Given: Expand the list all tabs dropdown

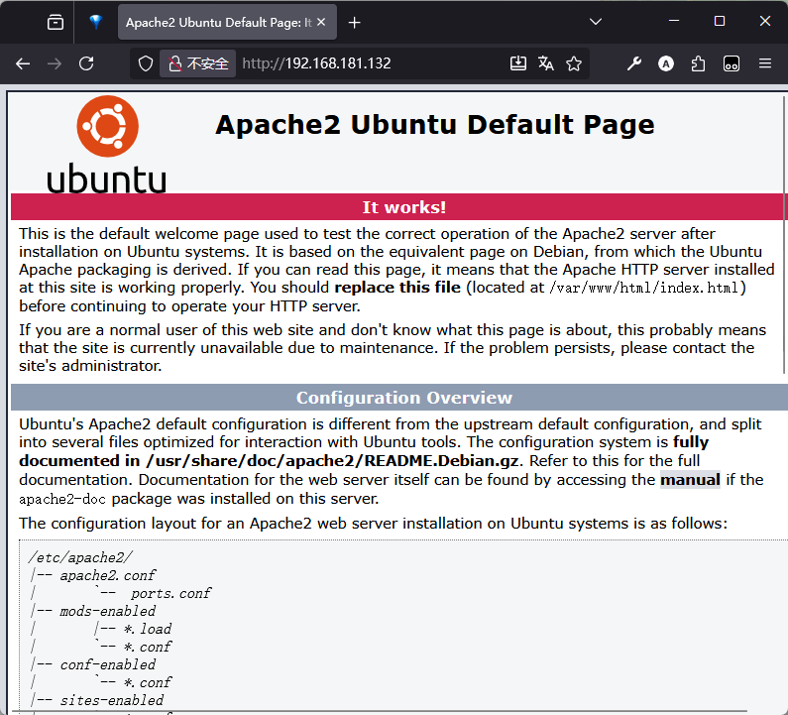Looking at the screenshot, I should tap(595, 22).
